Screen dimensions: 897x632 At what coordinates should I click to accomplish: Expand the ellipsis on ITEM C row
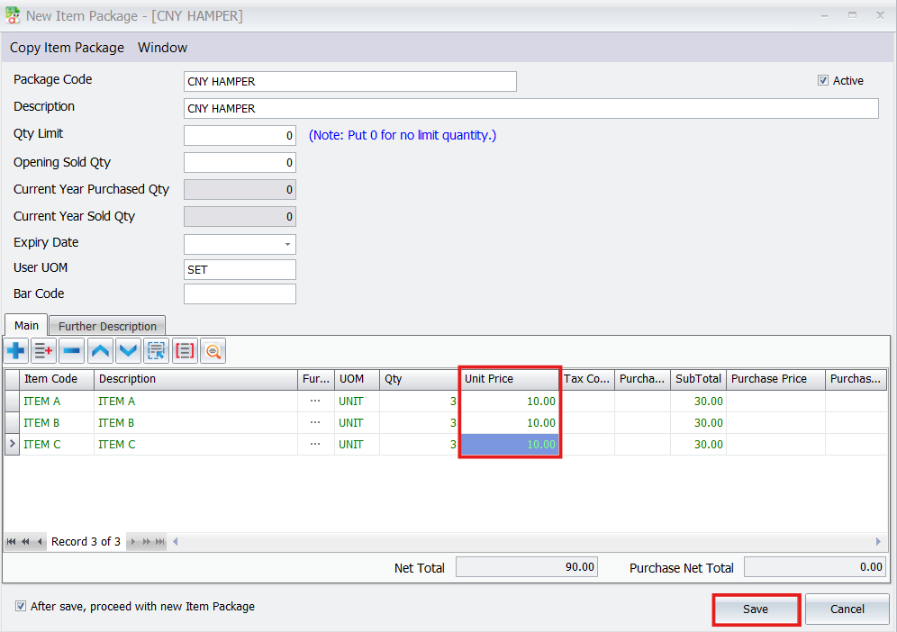(316, 444)
